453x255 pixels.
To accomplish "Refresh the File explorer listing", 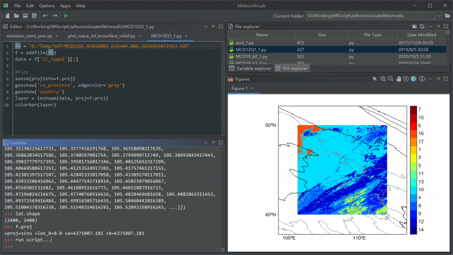I will tap(422, 27).
